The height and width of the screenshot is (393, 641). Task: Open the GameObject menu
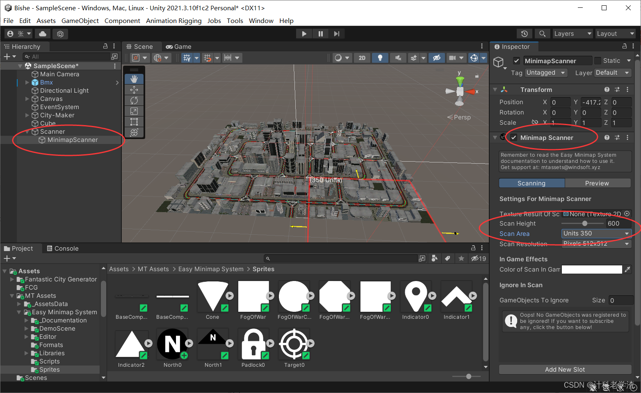(x=80, y=21)
